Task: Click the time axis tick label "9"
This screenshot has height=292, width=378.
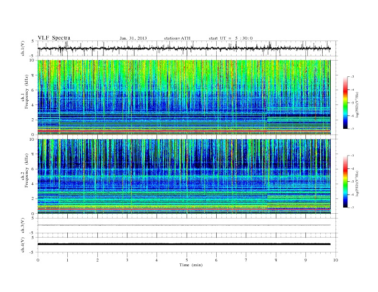Action: tap(305, 260)
